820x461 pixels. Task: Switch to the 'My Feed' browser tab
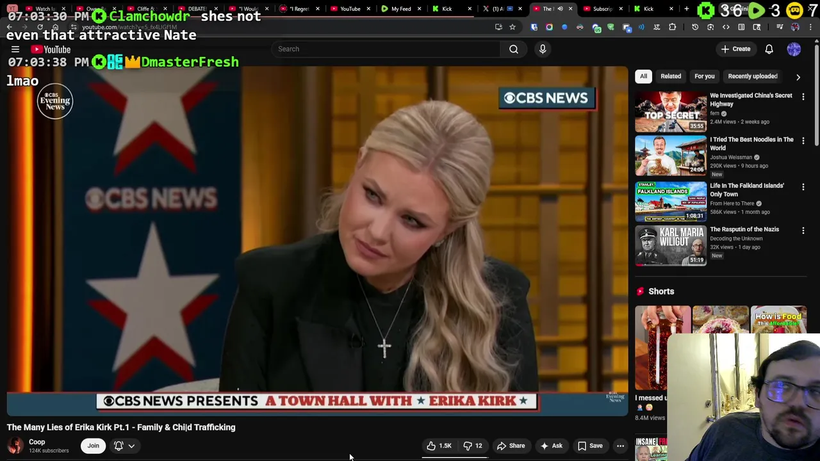tap(400, 9)
